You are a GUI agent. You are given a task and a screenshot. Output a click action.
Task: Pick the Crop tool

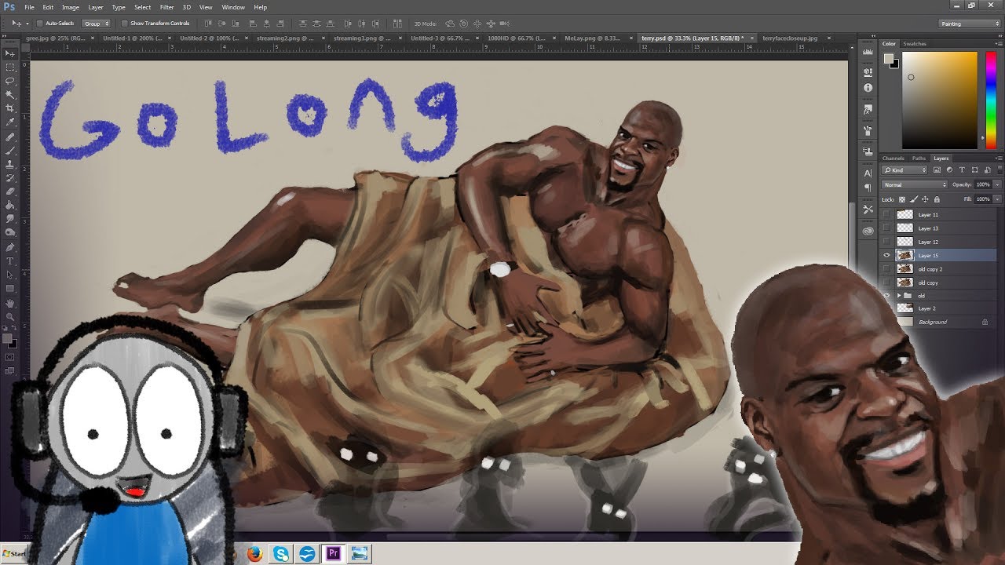(x=10, y=108)
